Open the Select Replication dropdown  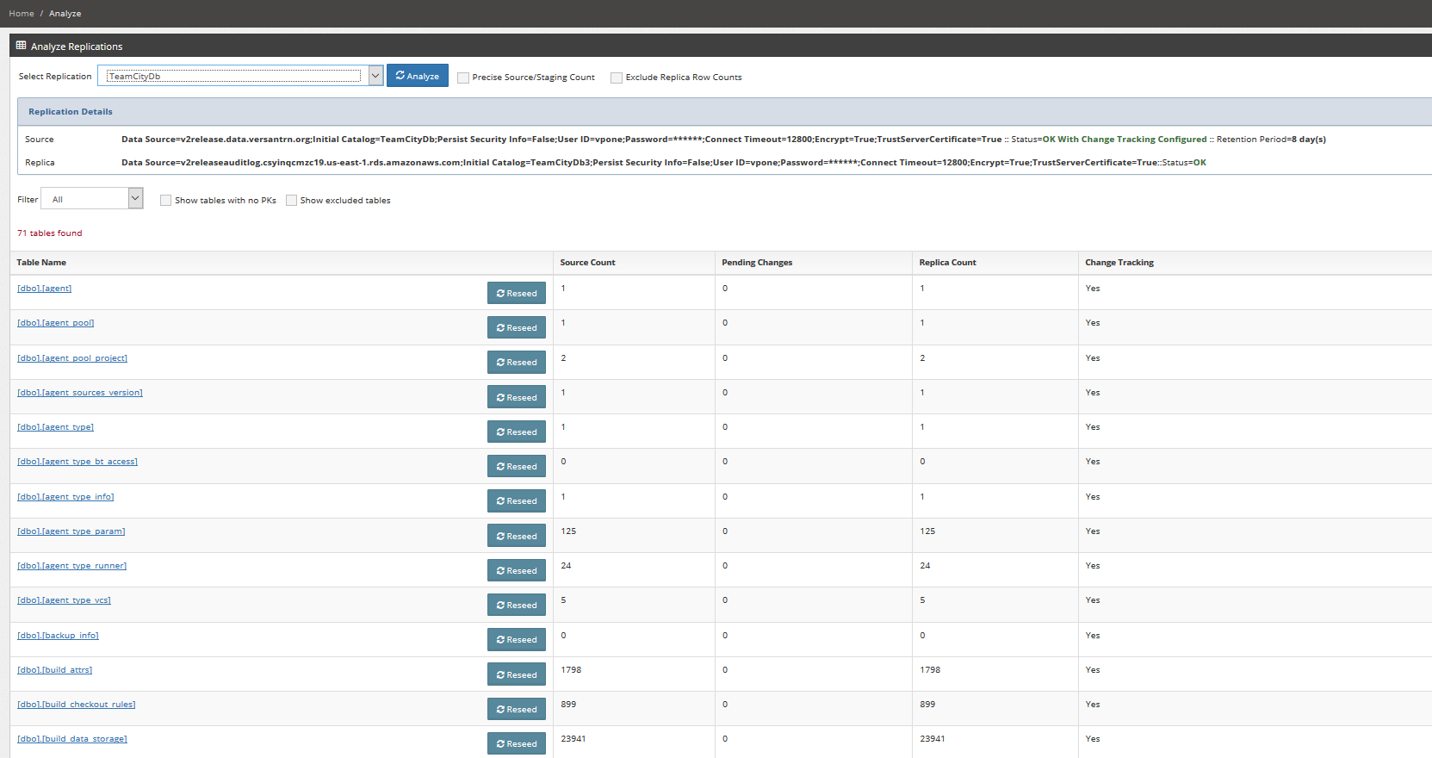point(240,76)
